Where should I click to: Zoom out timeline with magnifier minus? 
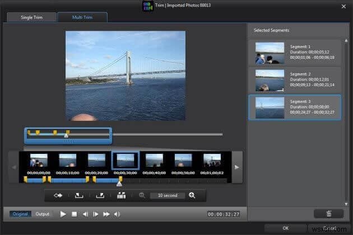(x=142, y=195)
